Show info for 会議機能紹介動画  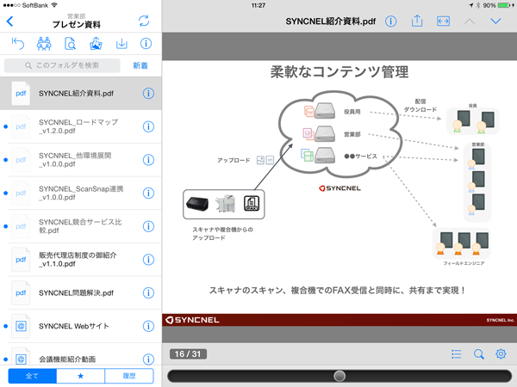[148, 359]
